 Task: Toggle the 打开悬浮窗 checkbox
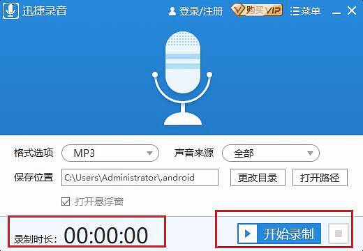(66, 201)
